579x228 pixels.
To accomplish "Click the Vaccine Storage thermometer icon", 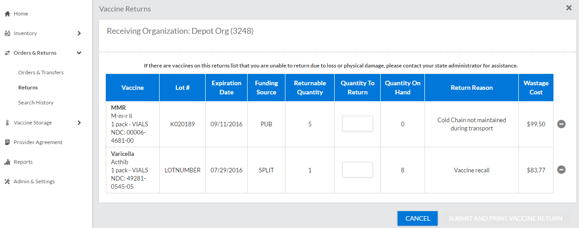I will tap(7, 123).
